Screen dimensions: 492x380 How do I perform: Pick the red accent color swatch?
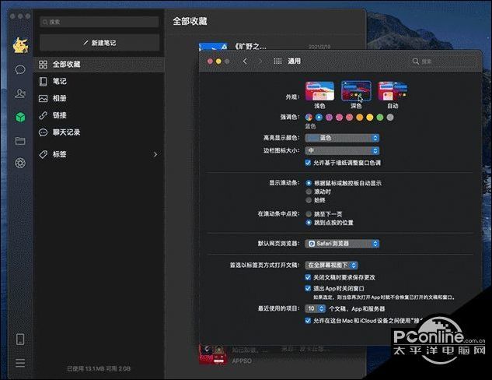coord(350,118)
